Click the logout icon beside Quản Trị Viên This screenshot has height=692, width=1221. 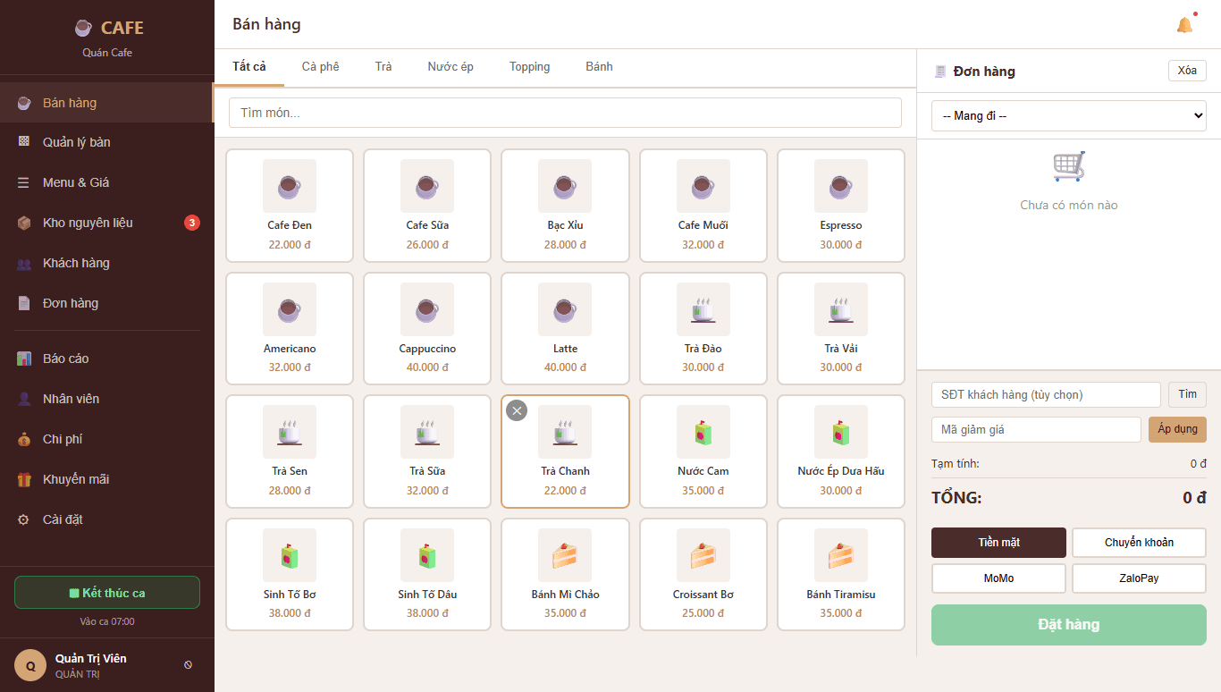pos(189,665)
